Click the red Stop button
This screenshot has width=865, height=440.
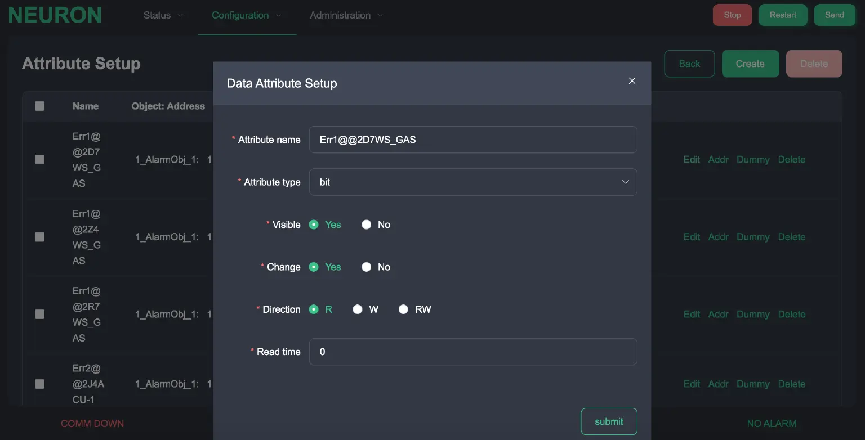point(732,15)
